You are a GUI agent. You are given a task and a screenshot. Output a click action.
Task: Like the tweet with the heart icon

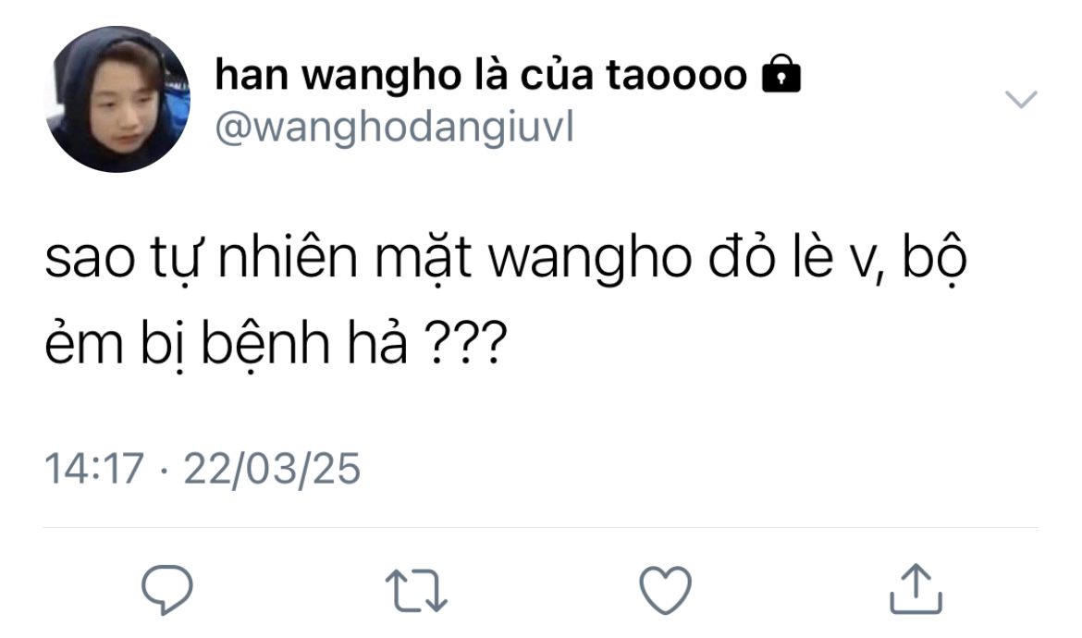[x=665, y=590]
